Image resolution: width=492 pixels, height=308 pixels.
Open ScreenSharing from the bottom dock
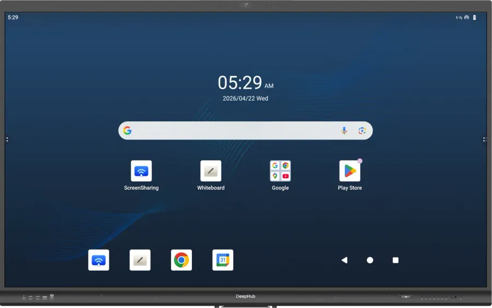click(x=98, y=260)
